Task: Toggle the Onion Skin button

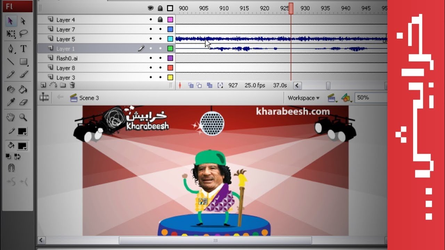Action: (x=191, y=85)
